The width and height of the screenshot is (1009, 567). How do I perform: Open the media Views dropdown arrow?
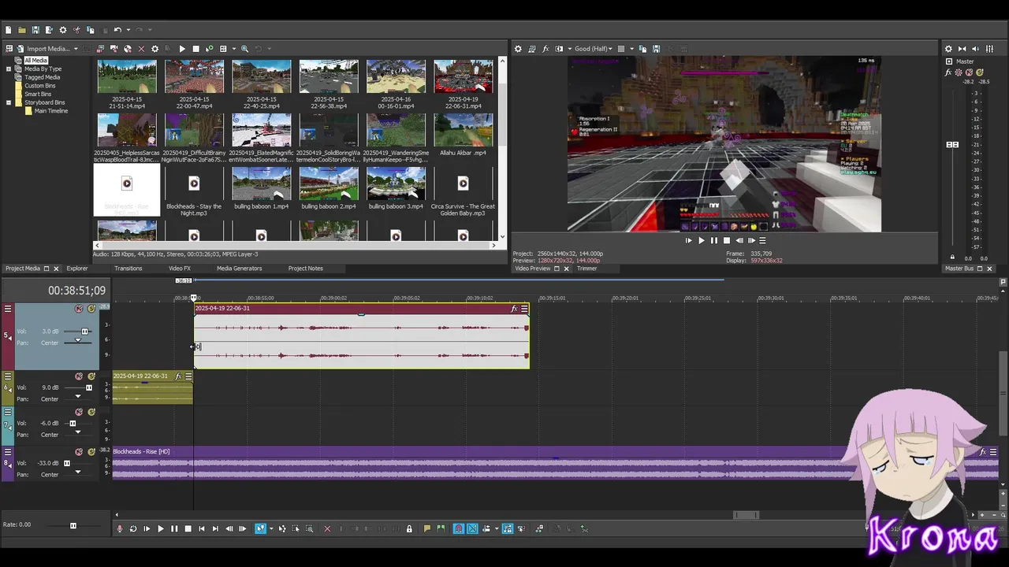(233, 49)
